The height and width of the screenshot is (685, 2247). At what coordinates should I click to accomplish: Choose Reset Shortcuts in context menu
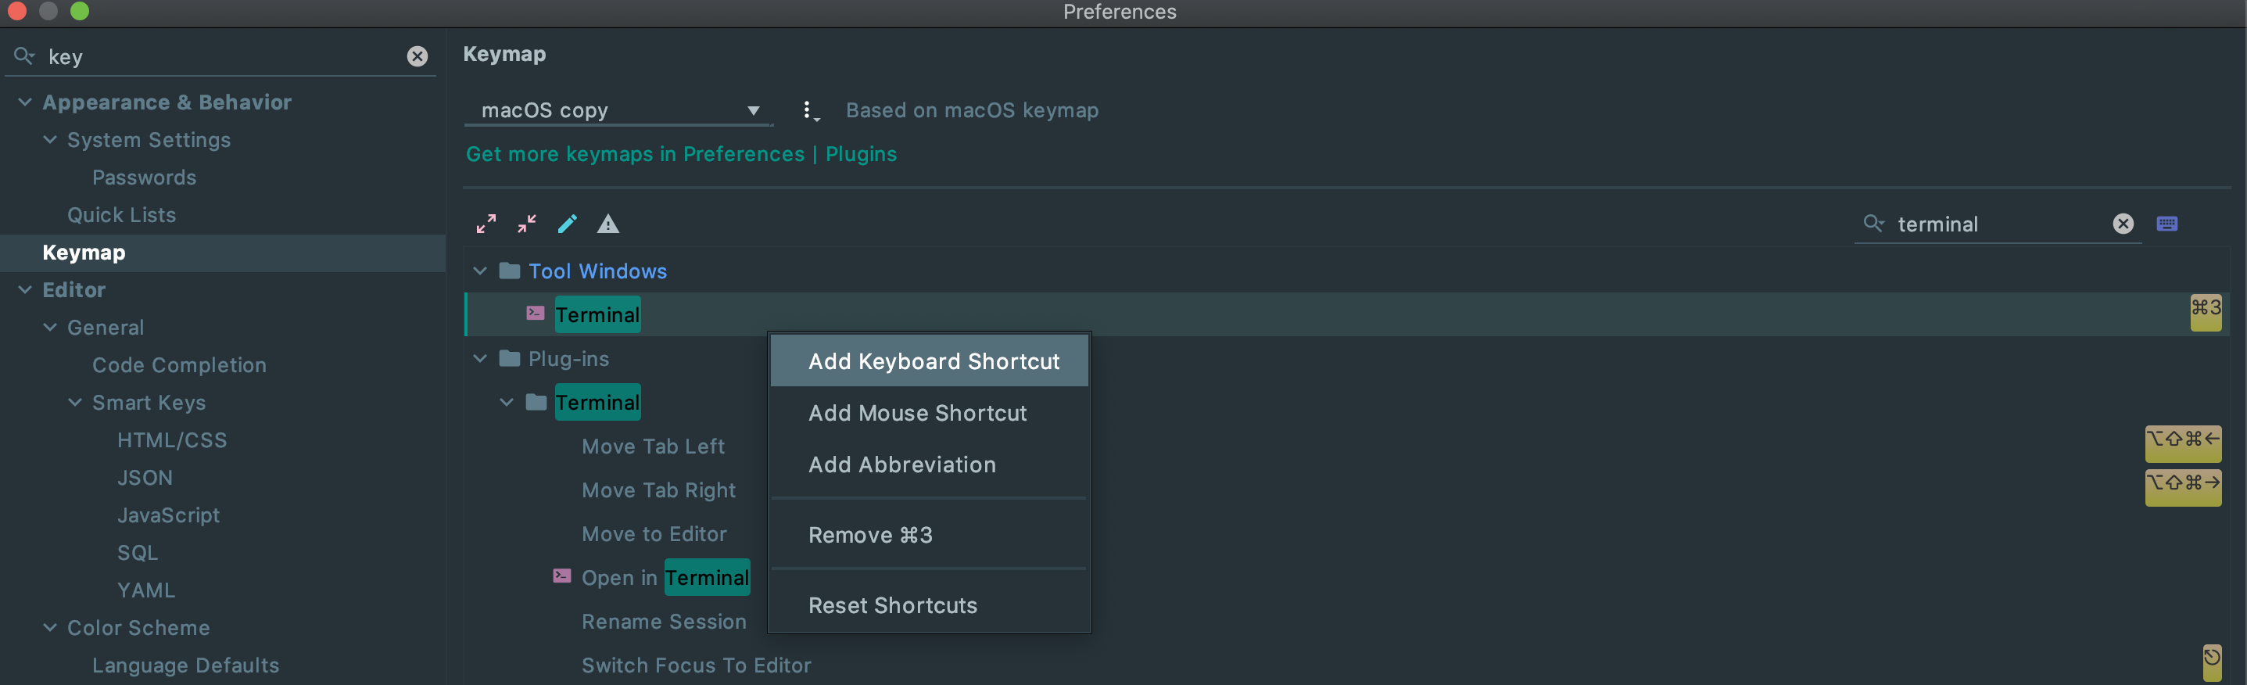892,605
